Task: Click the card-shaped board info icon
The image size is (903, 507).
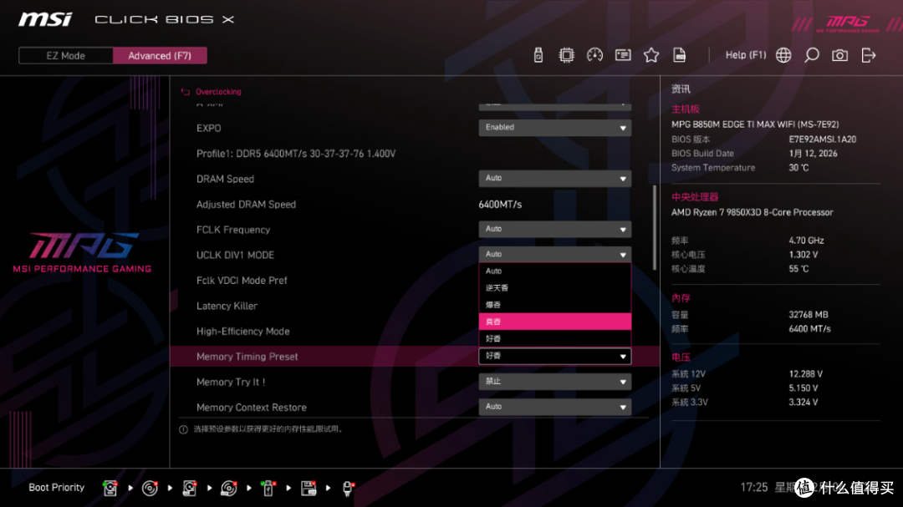Action: pyautogui.click(x=623, y=55)
